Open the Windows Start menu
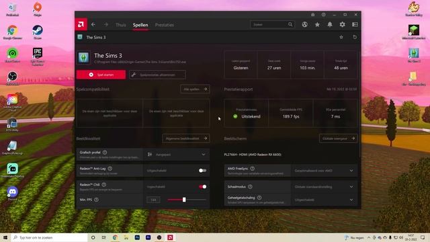The height and width of the screenshot is (242, 430). point(5,237)
